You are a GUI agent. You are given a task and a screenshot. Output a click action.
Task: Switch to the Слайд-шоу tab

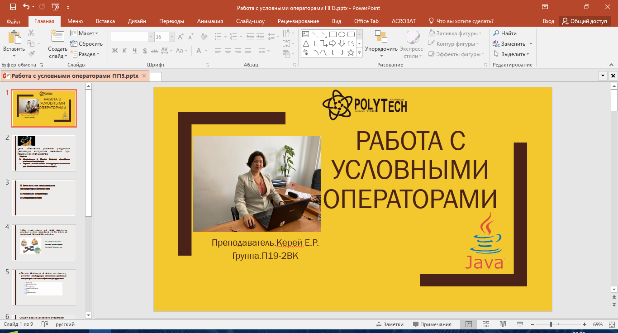(250, 21)
